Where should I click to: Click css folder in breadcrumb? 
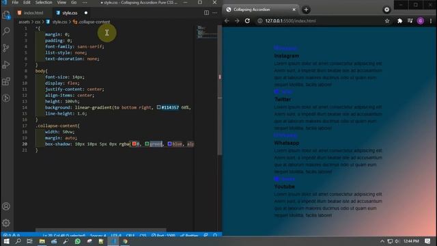coord(38,22)
